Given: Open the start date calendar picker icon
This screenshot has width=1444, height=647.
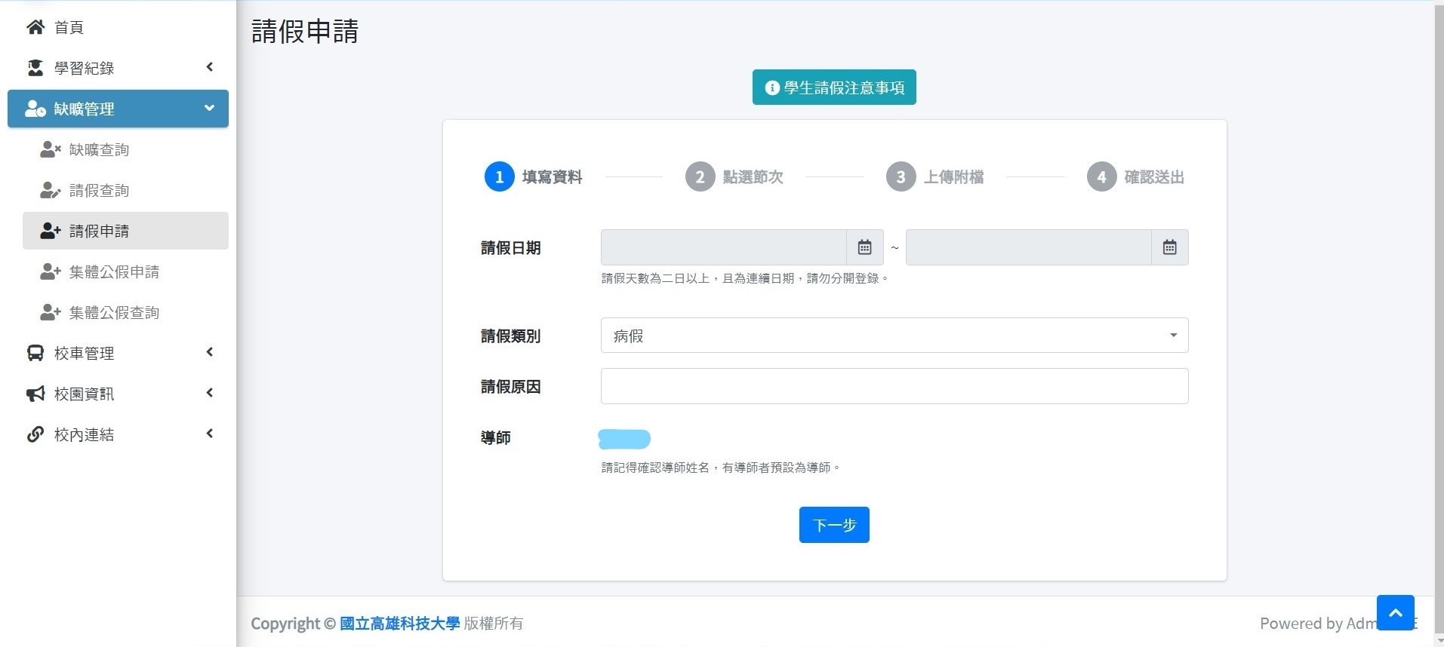Looking at the screenshot, I should pyautogui.click(x=865, y=247).
